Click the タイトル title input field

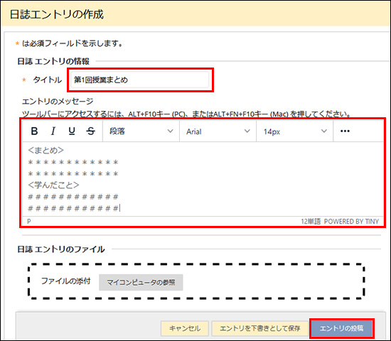click(139, 80)
